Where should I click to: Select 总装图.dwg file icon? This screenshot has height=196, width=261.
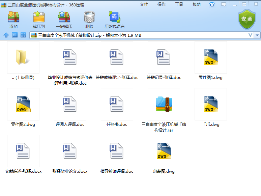(x=164, y=151)
